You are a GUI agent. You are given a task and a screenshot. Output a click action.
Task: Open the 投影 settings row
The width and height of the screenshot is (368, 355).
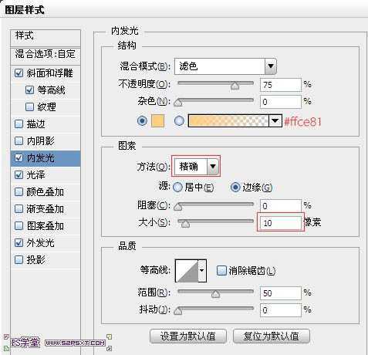tap(46, 260)
